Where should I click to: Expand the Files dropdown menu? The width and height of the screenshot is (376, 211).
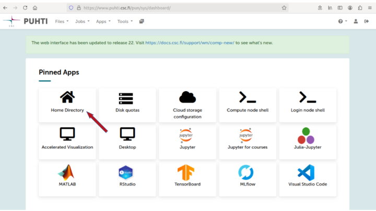(62, 21)
